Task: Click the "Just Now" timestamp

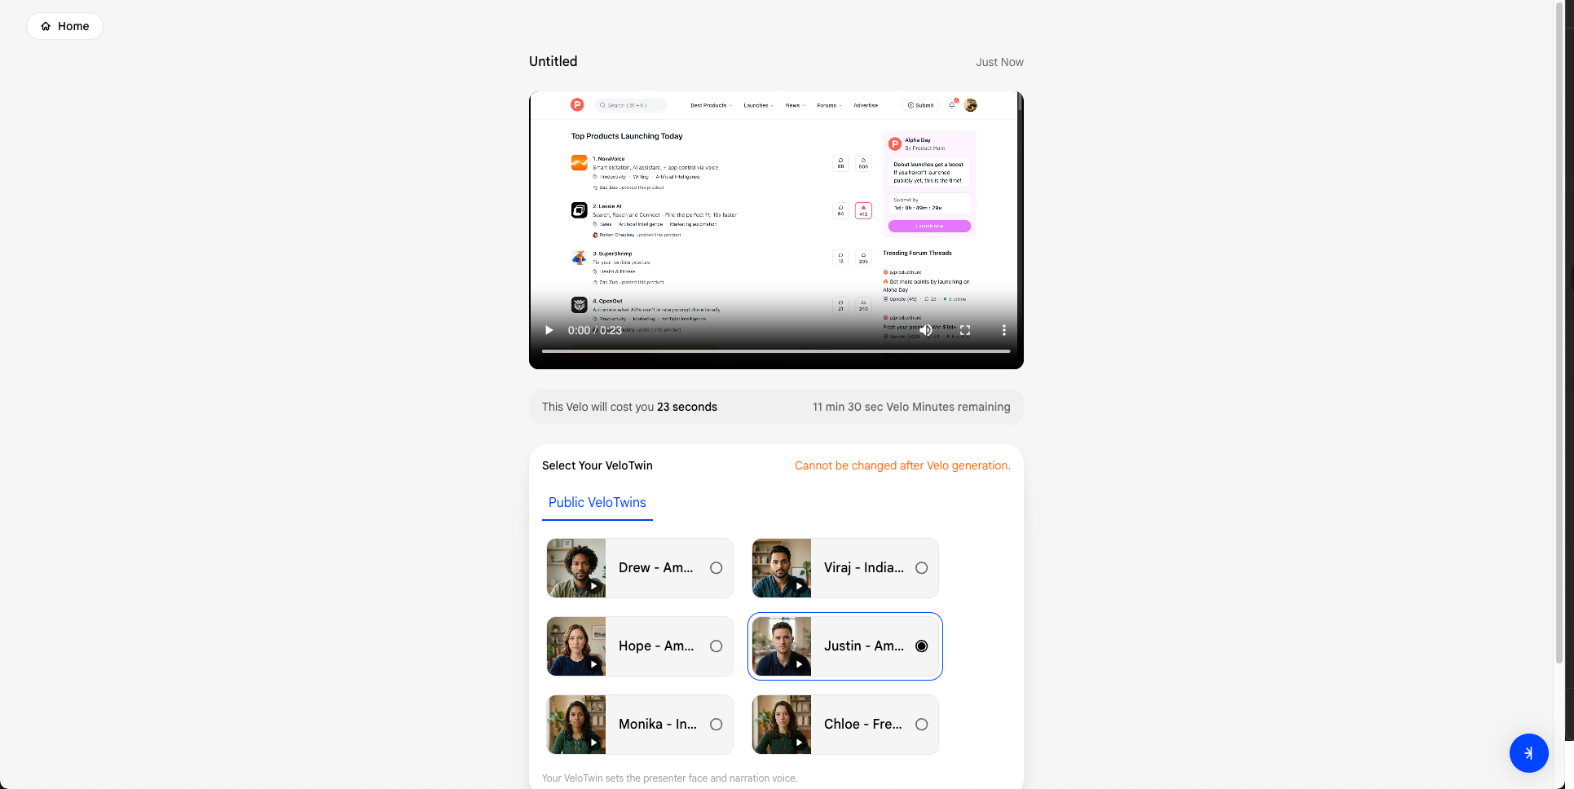Action: (999, 62)
